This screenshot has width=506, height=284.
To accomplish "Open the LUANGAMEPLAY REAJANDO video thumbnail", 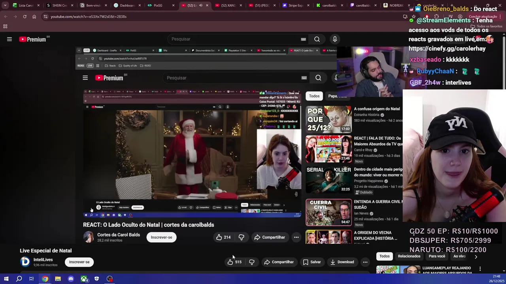I will click(x=398, y=270).
